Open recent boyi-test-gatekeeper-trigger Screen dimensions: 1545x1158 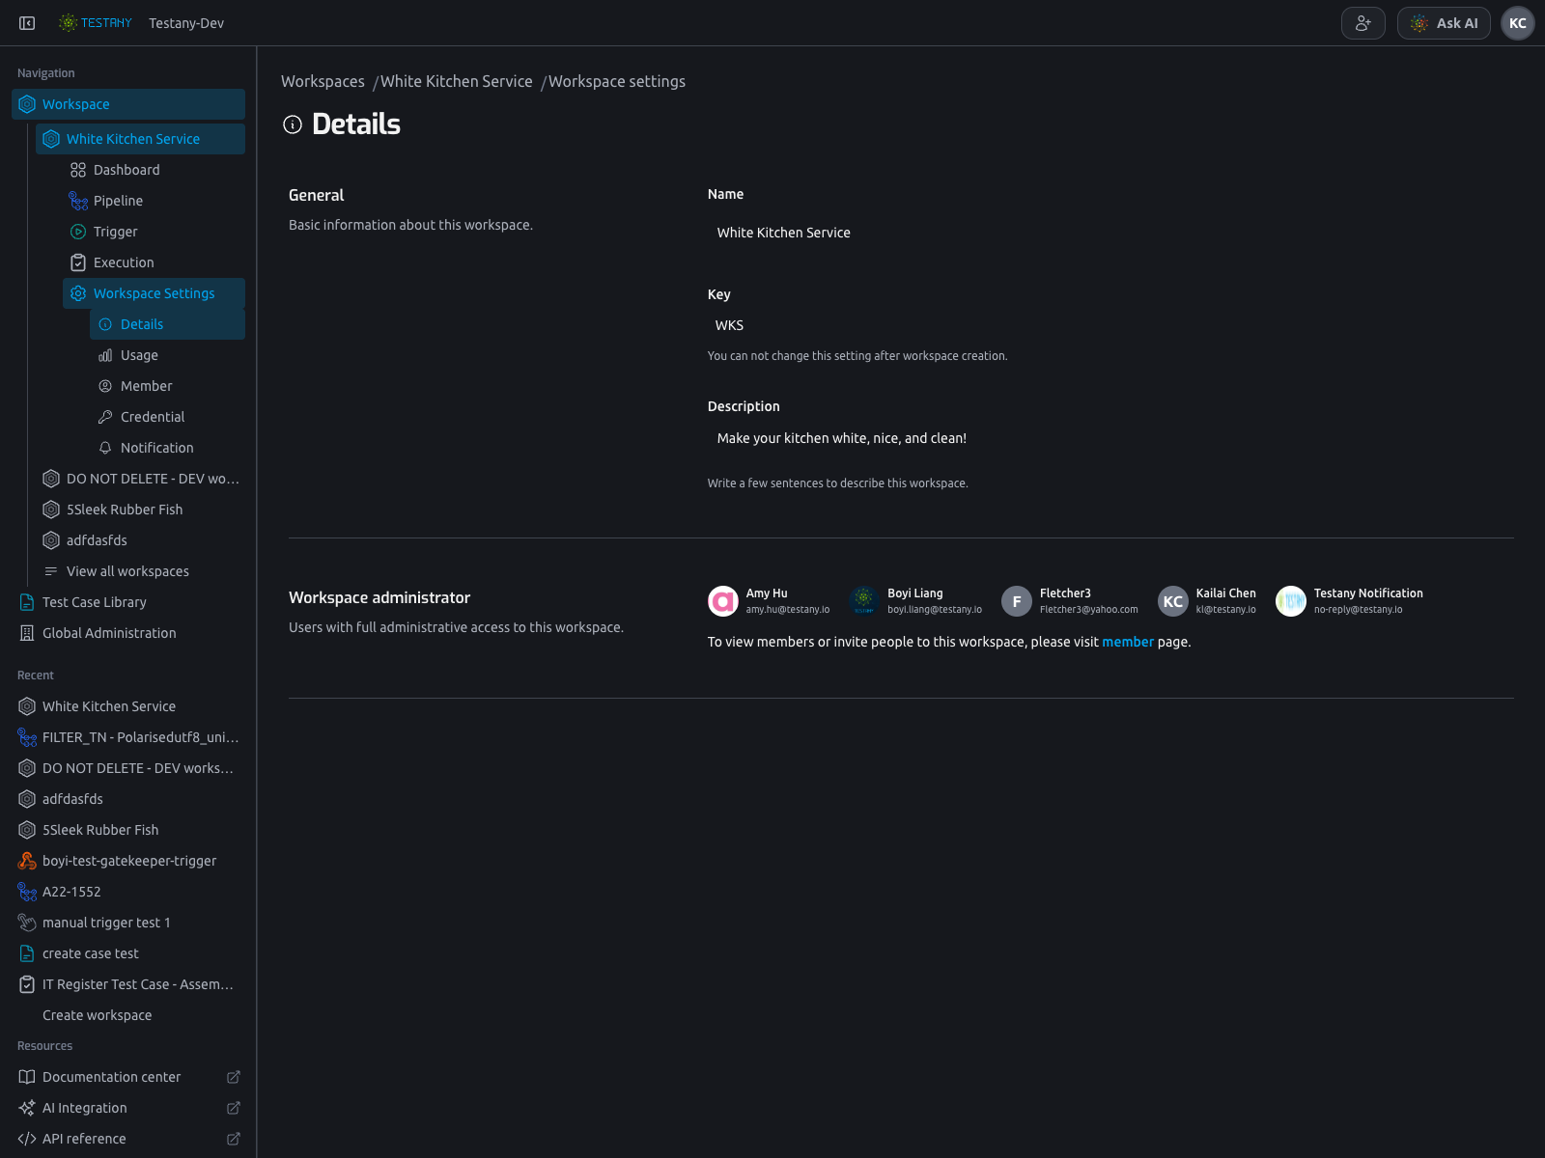pyautogui.click(x=128, y=861)
